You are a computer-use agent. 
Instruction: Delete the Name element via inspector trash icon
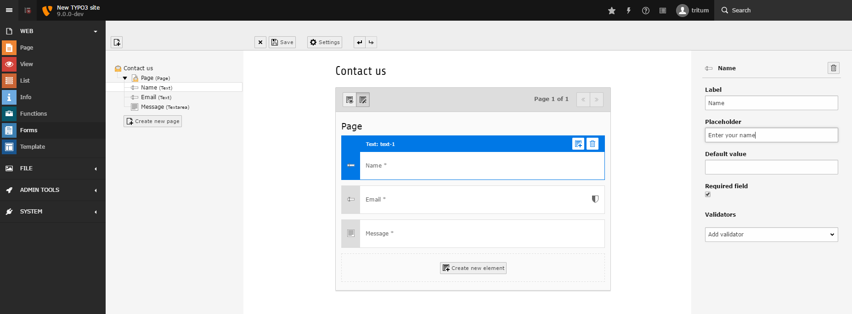coord(833,68)
